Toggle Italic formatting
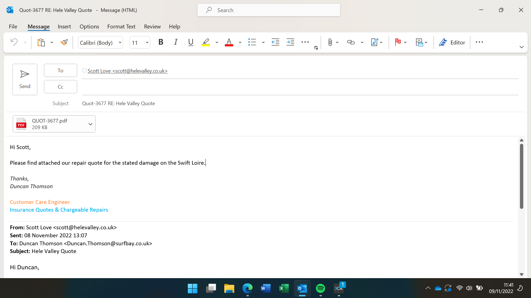The image size is (531, 298). 176,42
